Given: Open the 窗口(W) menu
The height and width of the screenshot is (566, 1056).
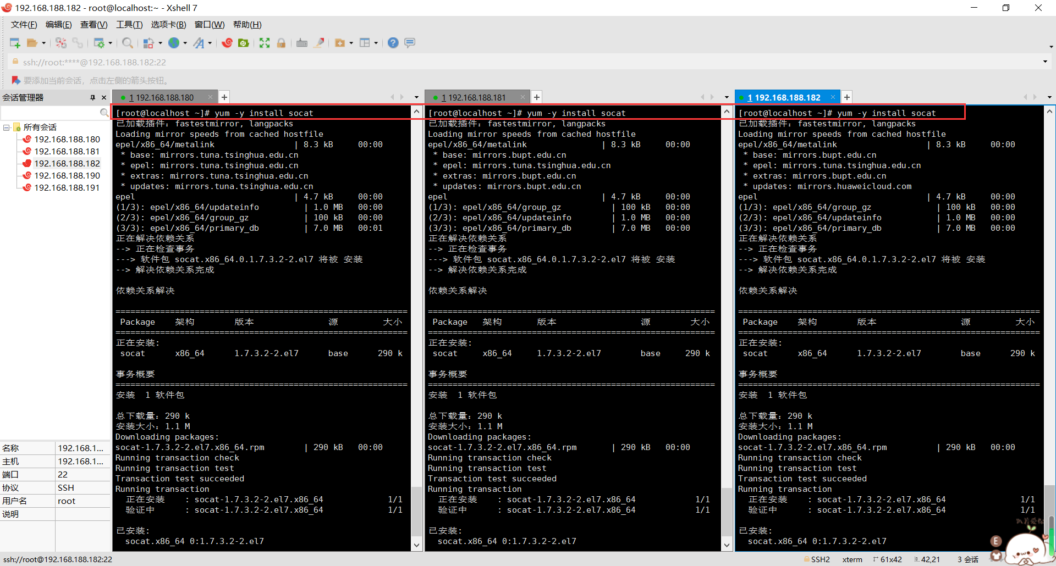Looking at the screenshot, I should coord(210,25).
